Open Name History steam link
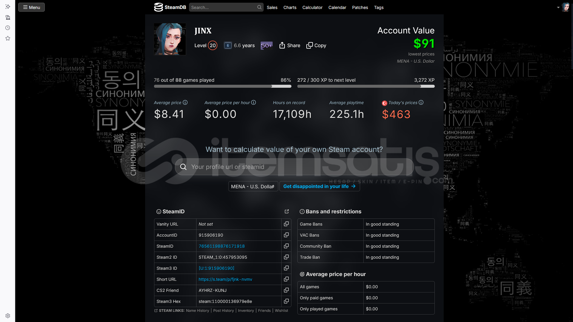 click(x=197, y=311)
